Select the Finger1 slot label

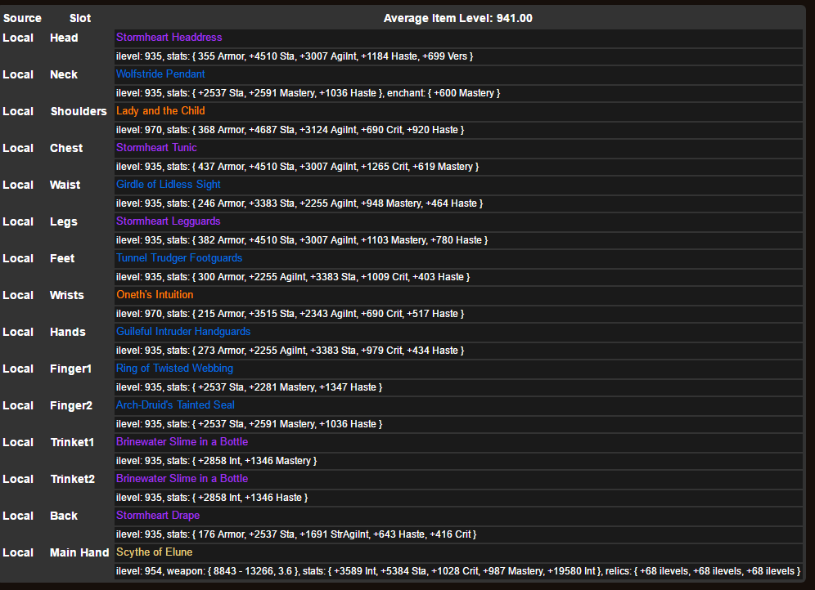pyautogui.click(x=70, y=369)
